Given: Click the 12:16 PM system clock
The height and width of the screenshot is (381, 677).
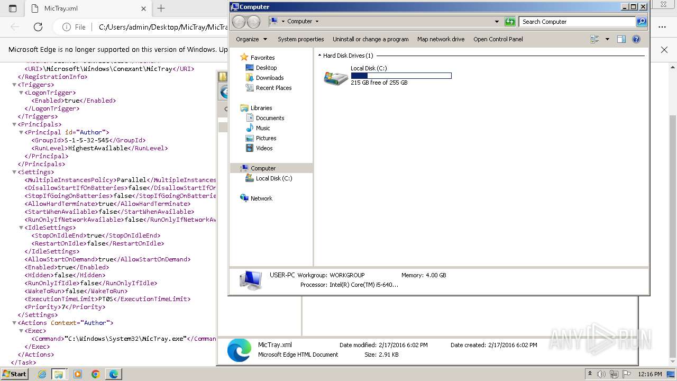Looking at the screenshot, I should [650, 374].
